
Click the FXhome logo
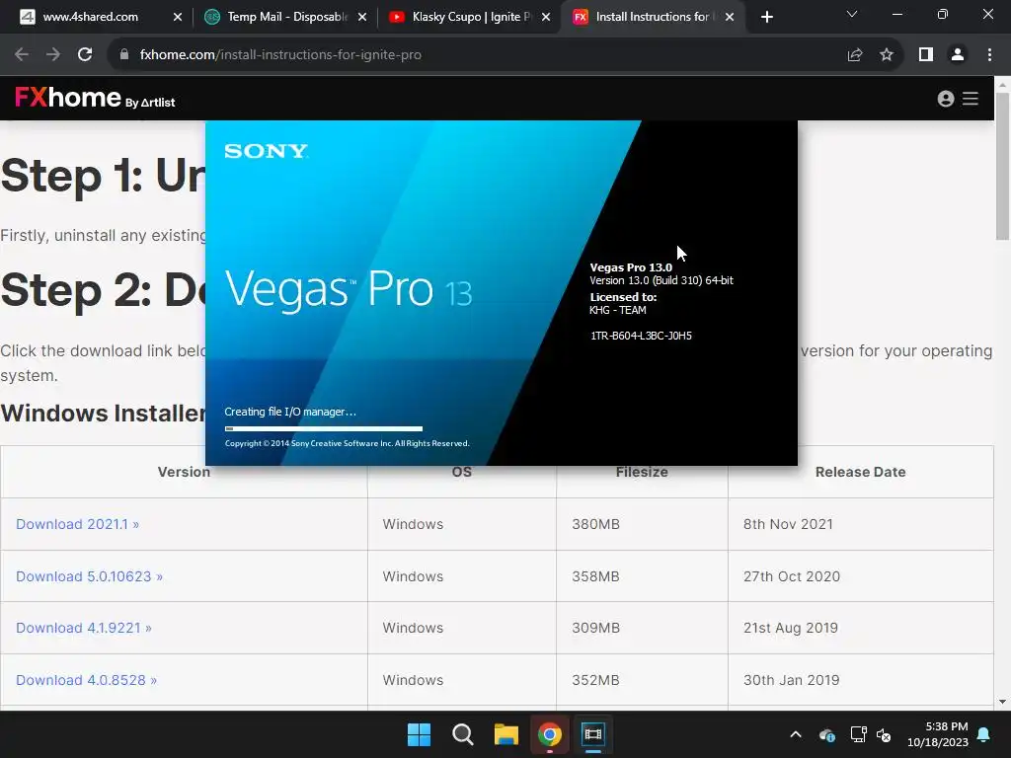95,98
